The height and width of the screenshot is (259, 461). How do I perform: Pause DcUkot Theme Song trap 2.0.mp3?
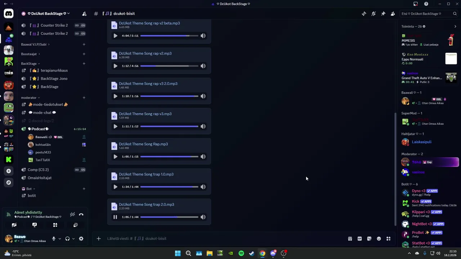(115, 217)
